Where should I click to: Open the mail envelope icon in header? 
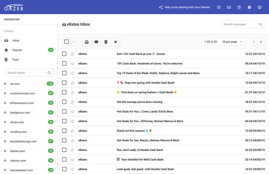pyautogui.click(x=229, y=7)
